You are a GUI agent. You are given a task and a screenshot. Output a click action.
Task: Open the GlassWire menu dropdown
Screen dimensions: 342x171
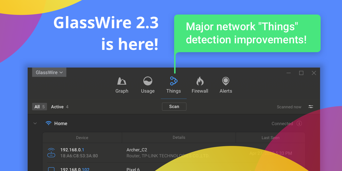49,72
